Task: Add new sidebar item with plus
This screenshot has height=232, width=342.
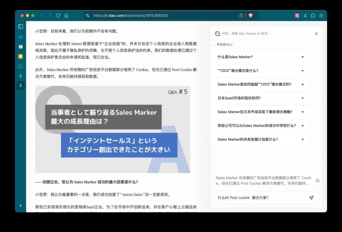Action: (x=21, y=206)
